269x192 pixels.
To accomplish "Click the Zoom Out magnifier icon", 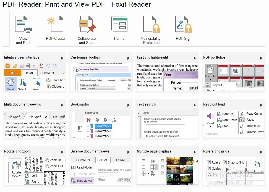I will pos(47,166).
